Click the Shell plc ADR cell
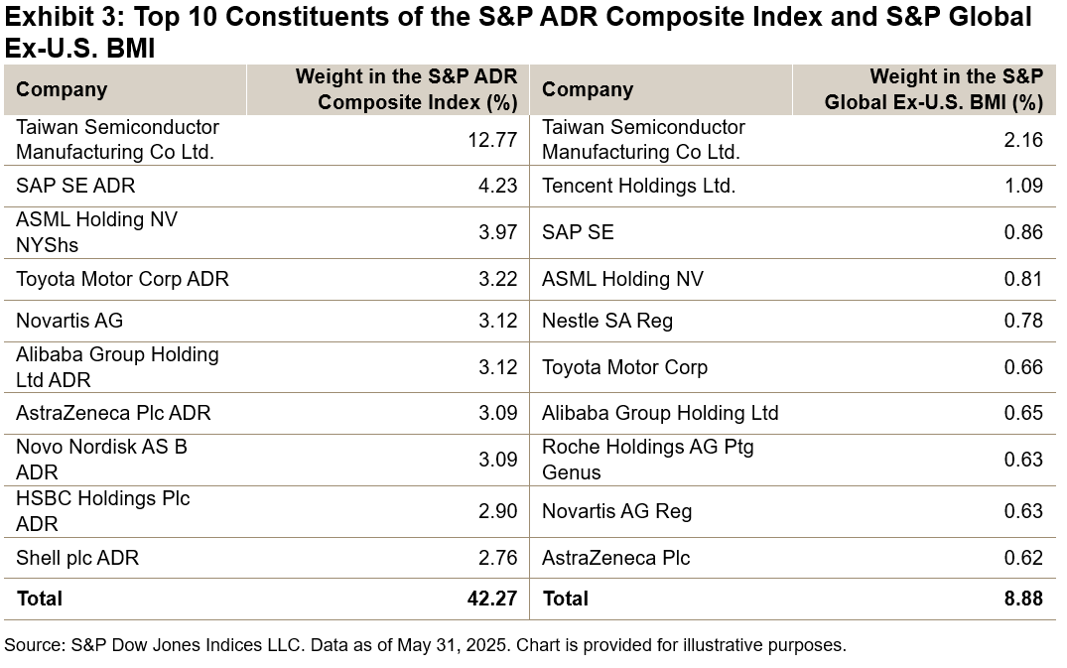Image resolution: width=1067 pixels, height=668 pixels. 77,558
